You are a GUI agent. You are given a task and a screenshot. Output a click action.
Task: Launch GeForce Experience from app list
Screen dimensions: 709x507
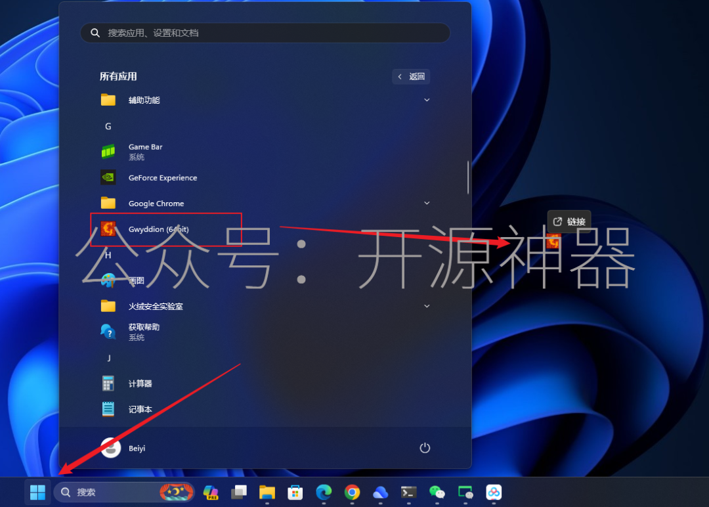(x=265, y=178)
